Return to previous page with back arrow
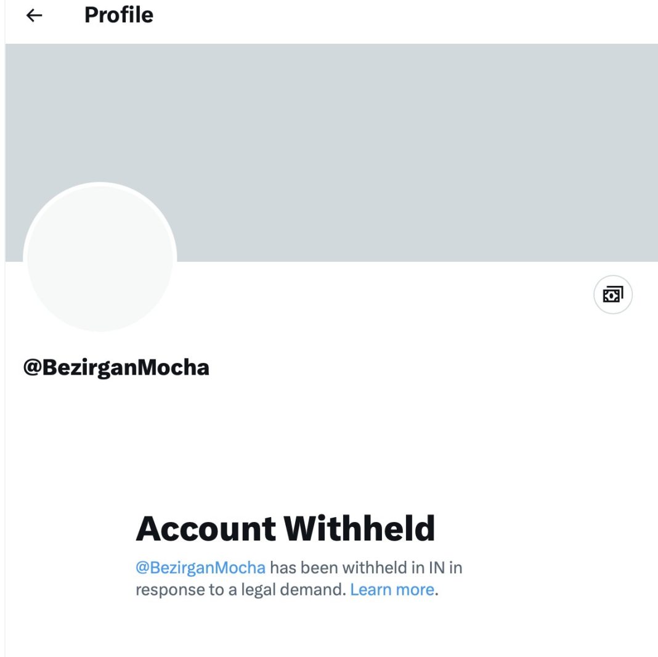 (x=35, y=15)
